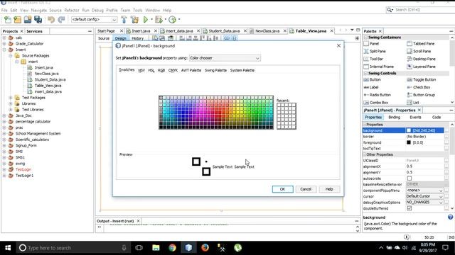Open the default config dropdown

(94, 19)
